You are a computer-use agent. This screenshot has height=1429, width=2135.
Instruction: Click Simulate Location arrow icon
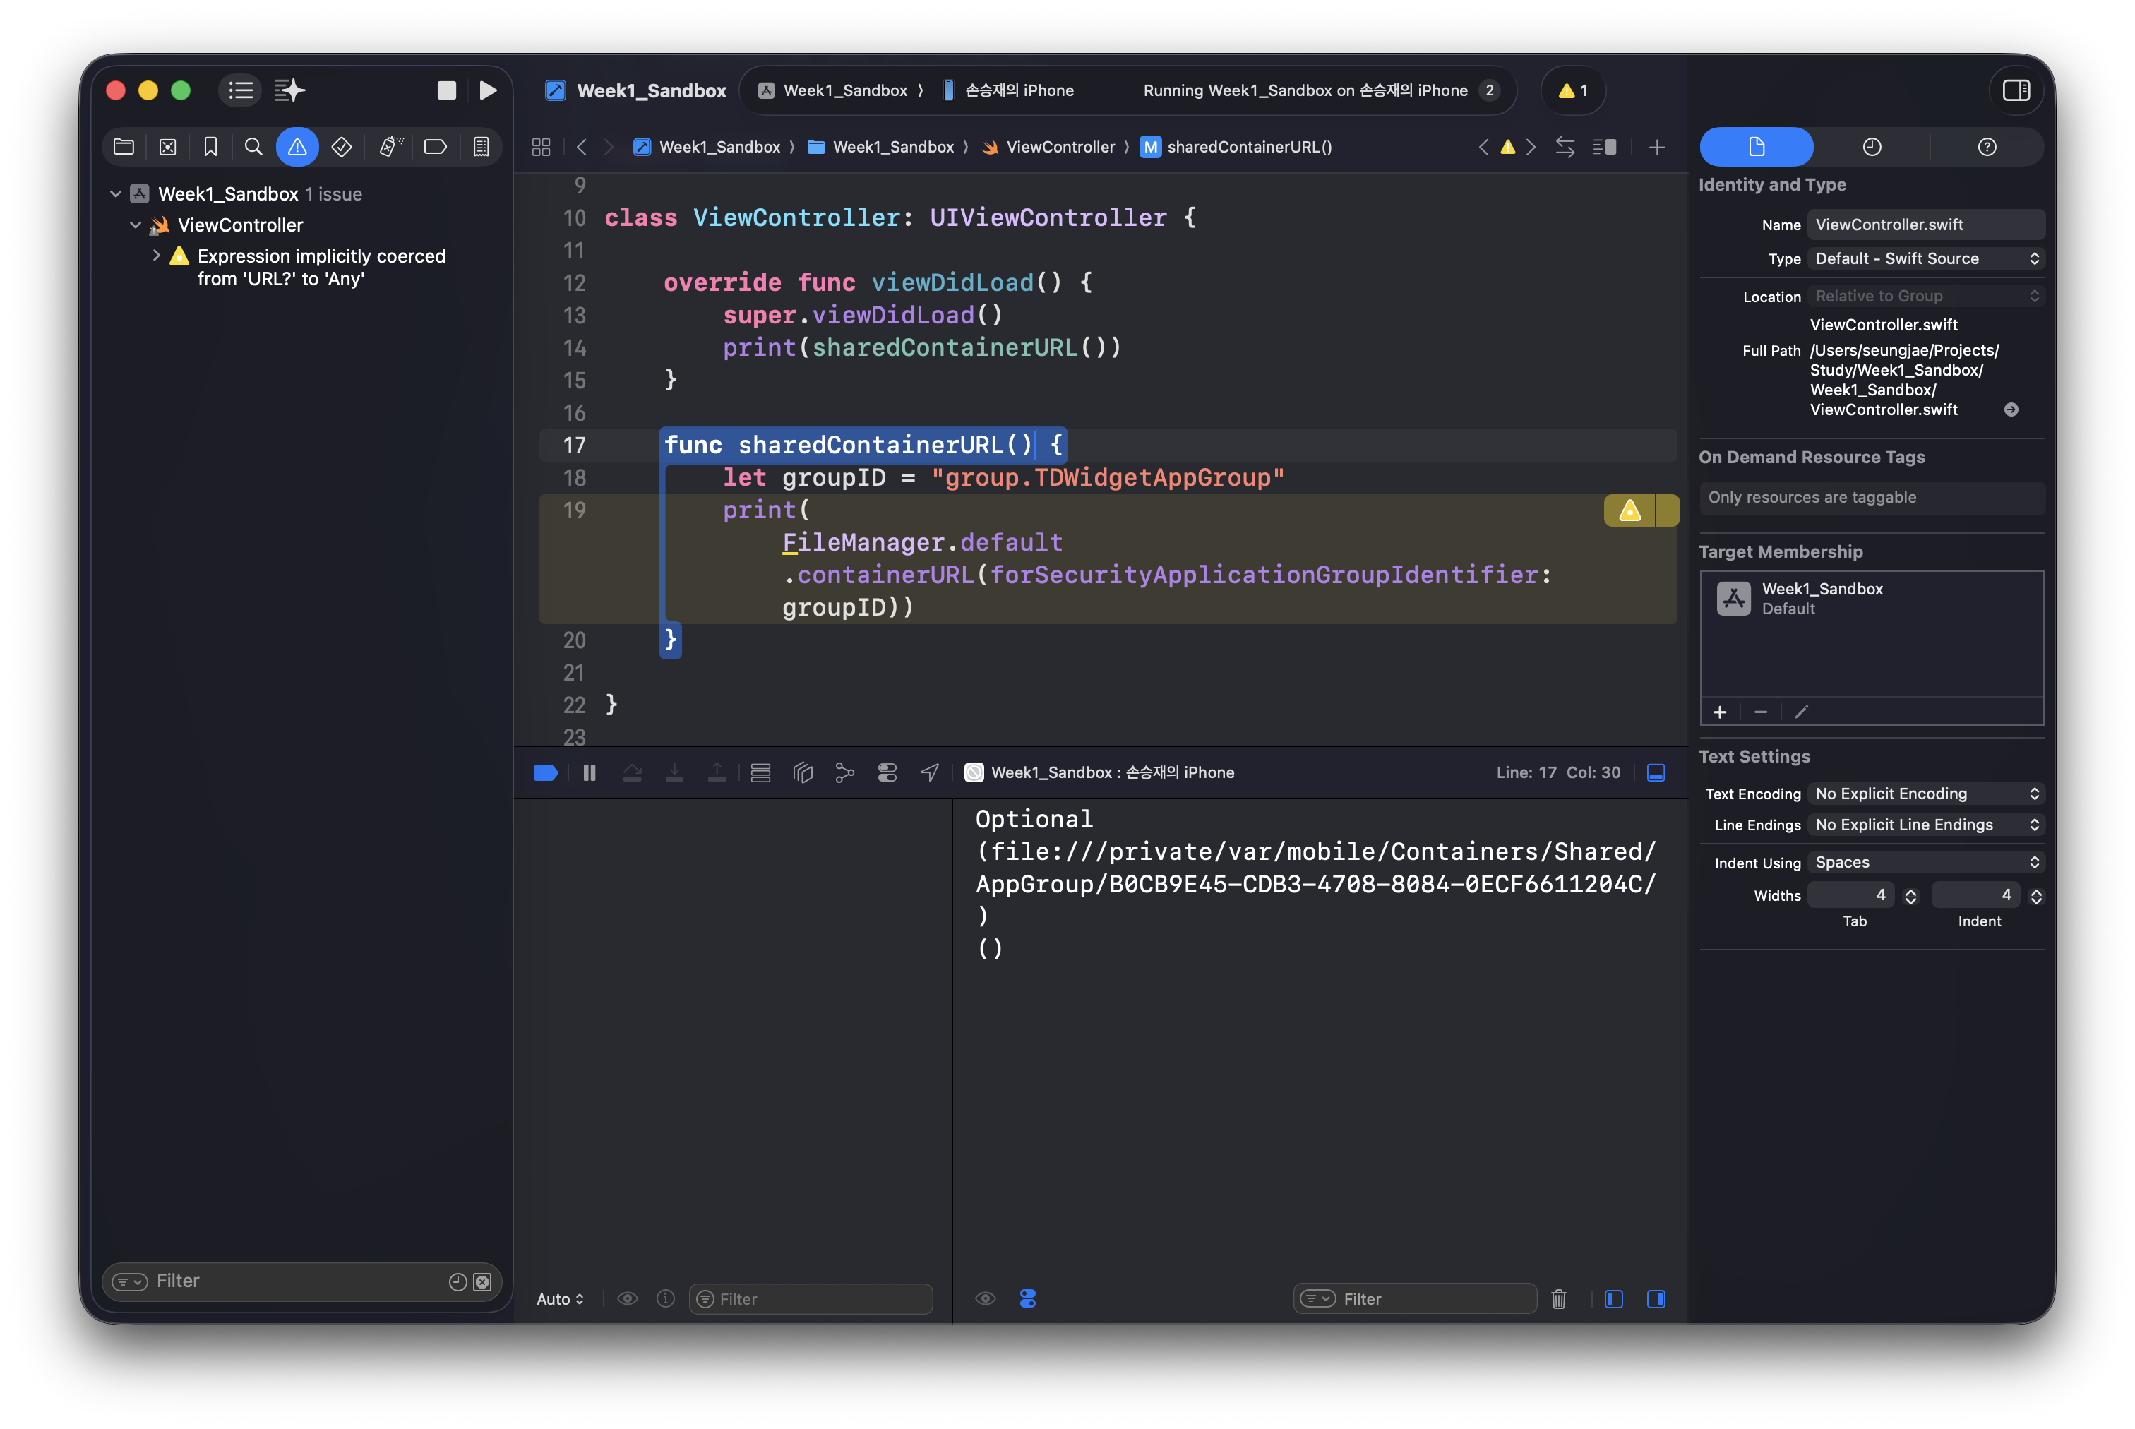click(929, 773)
